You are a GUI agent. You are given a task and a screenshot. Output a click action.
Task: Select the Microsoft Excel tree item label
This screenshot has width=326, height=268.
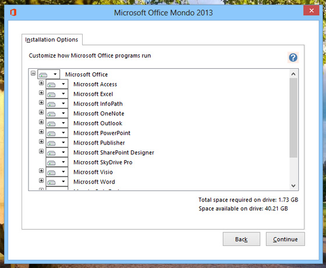[93, 94]
